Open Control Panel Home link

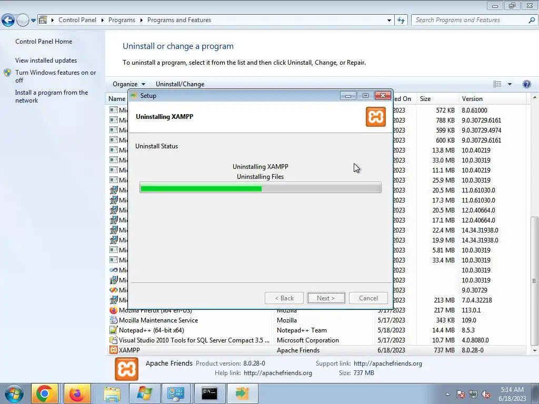click(44, 42)
